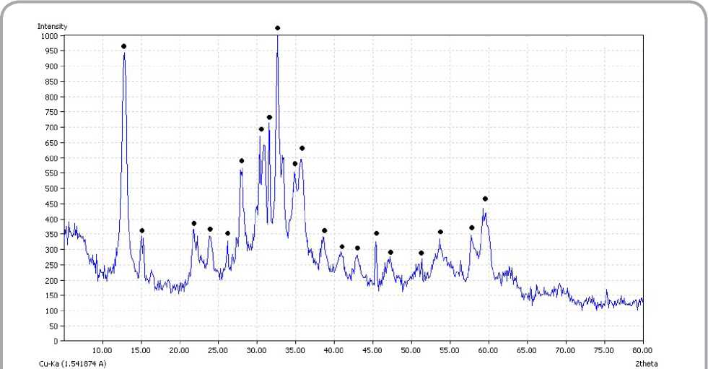This screenshot has height=369, width=708.
Task: Click the peak marker dot near 2theta 21.8
Action: tap(193, 224)
